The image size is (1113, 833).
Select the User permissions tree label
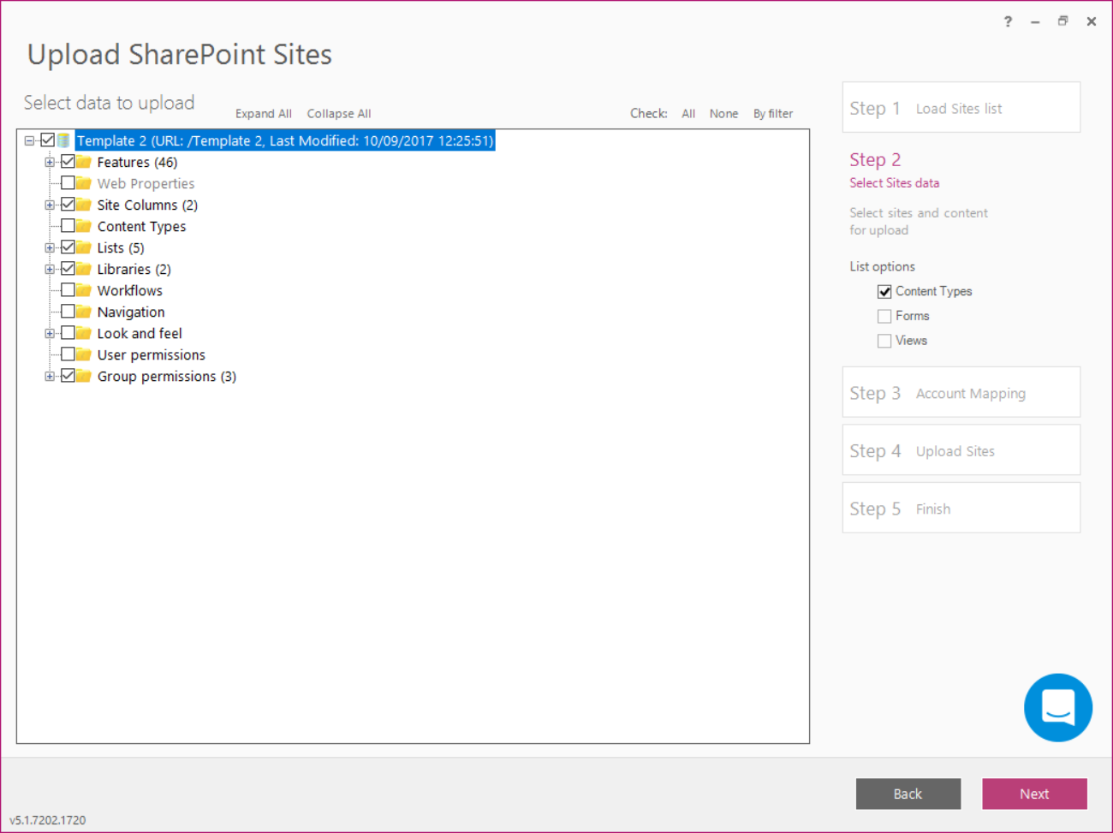[x=152, y=354]
